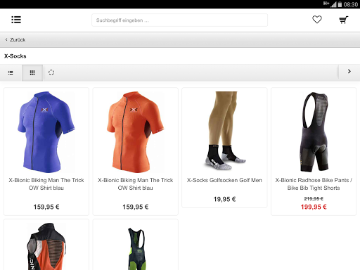Tap the red 199,95 € sale price
Viewport: 360px width, 270px height.
point(314,207)
